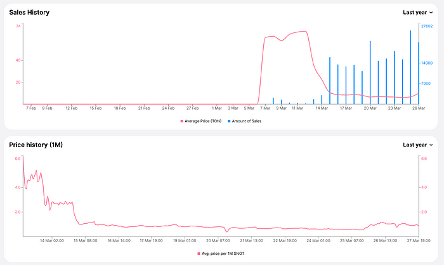The width and height of the screenshot is (444, 265).
Task: Click the pink line peak near 11 Mar
Action: click(x=304, y=31)
